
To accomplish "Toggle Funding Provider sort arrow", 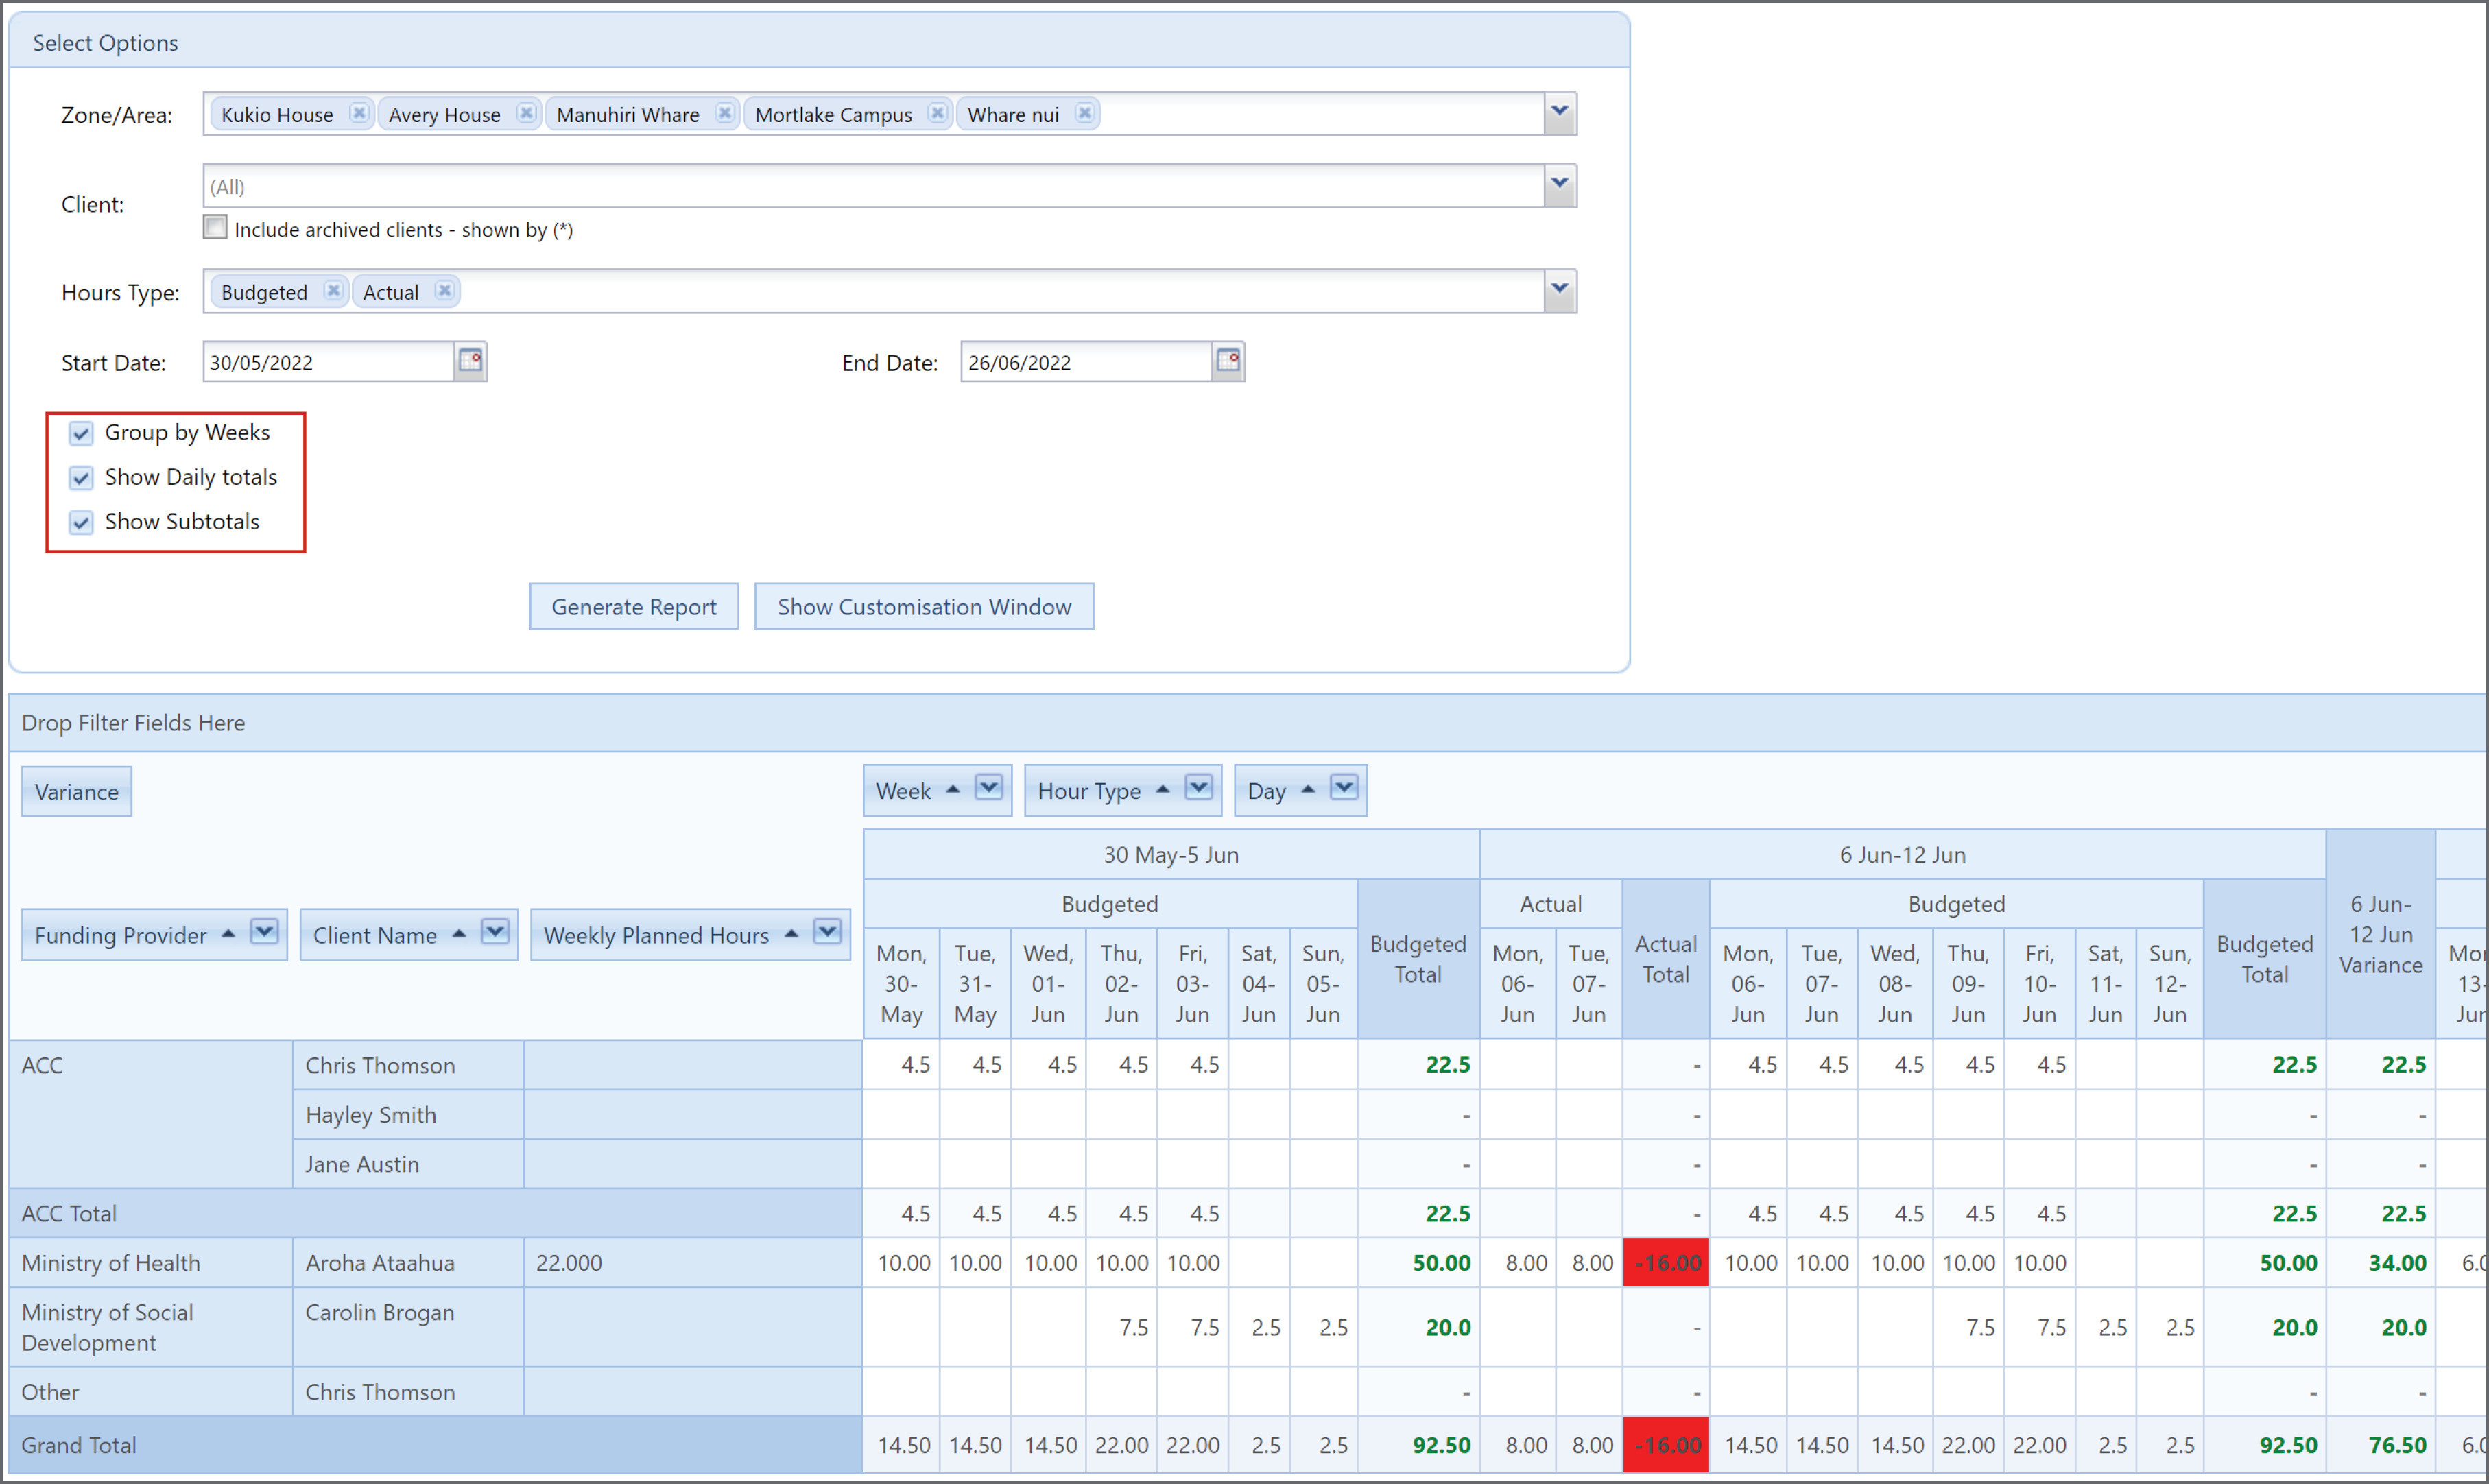I will (x=228, y=934).
